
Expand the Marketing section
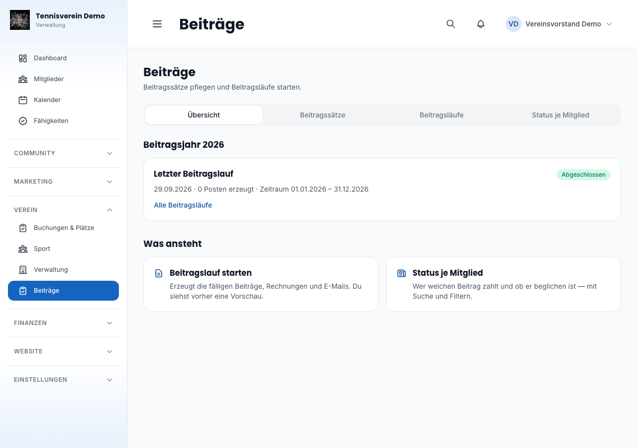pyautogui.click(x=63, y=182)
